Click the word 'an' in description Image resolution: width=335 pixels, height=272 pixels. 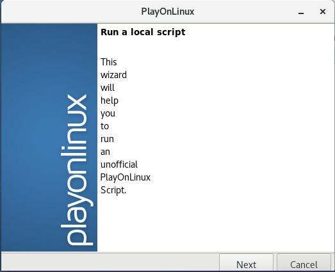click(105, 152)
